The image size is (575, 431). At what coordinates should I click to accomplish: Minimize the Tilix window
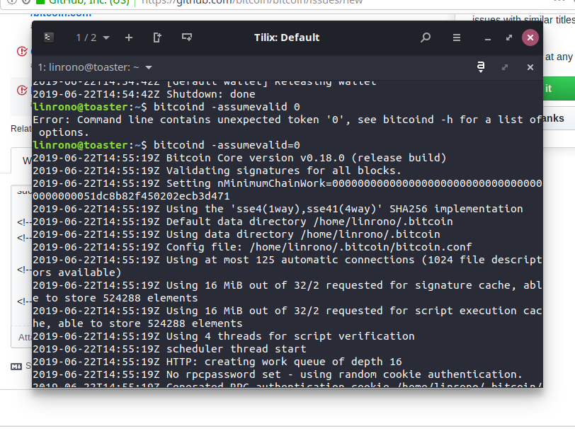(488, 38)
